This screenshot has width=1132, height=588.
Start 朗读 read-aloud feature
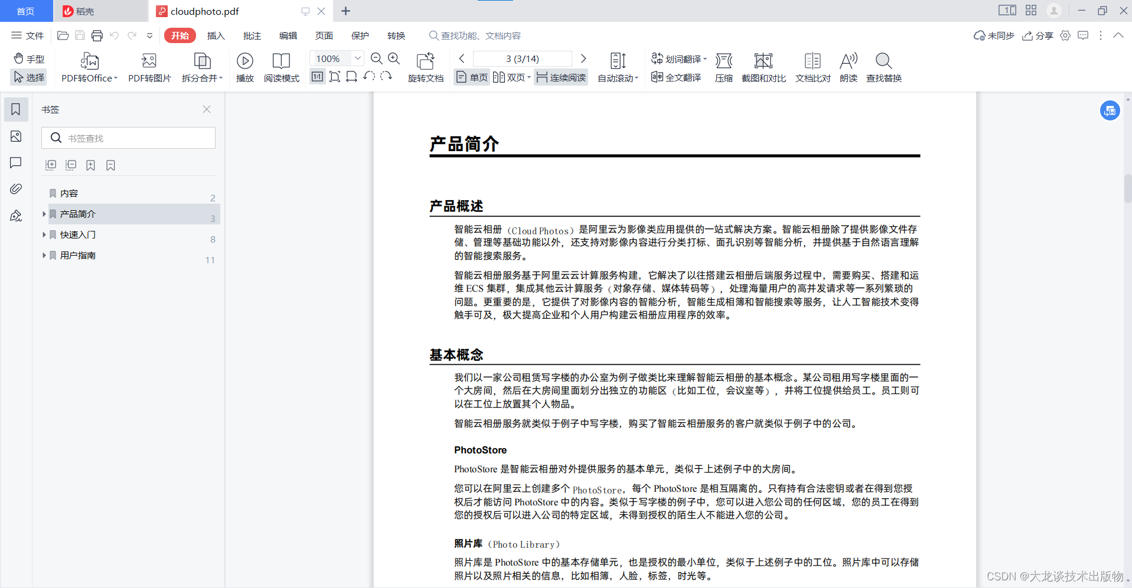[x=848, y=61]
